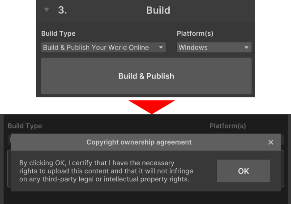291x204 pixels.
Task: Click the copyright certification message text
Action: coord(106,171)
